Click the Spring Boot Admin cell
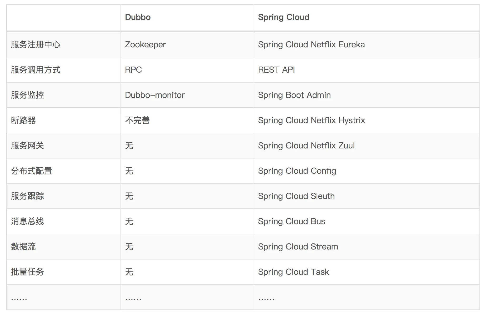The width and height of the screenshot is (491, 320). tap(294, 95)
